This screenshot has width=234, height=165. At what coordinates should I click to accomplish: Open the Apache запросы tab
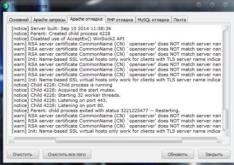tap(49, 20)
